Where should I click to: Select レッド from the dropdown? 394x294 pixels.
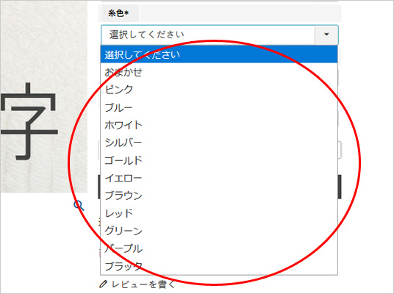click(219, 213)
